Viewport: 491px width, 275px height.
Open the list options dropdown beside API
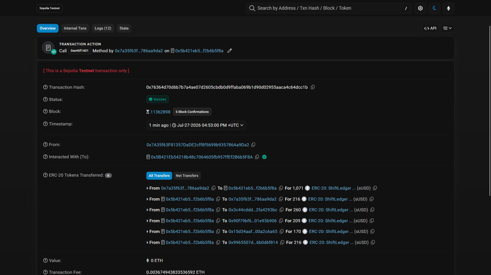tap(447, 28)
